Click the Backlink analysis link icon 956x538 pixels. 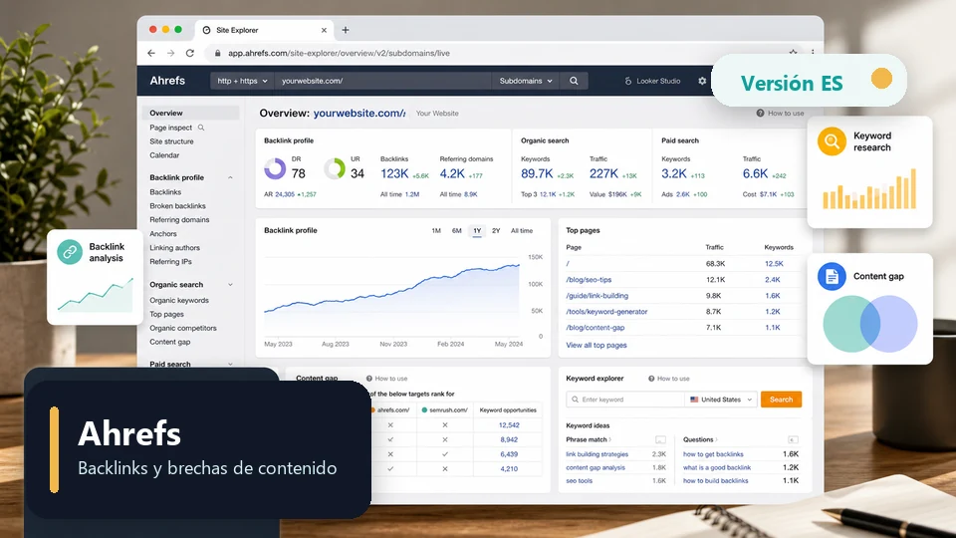70,251
